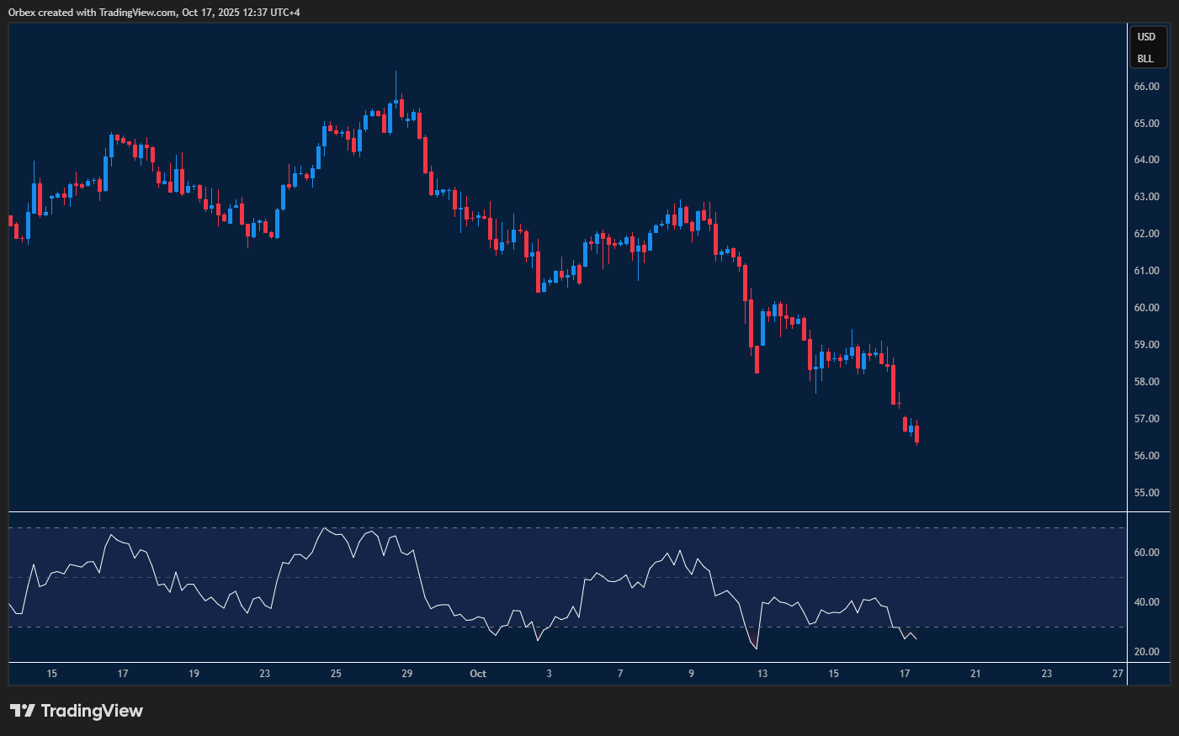
Task: Click the Orbex TradingView.com attribution header
Action: click(x=154, y=12)
